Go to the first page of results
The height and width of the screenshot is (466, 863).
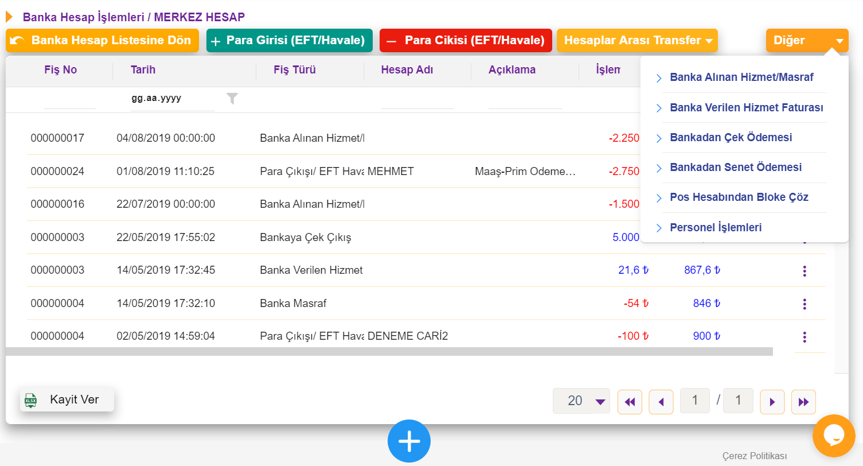click(x=630, y=402)
